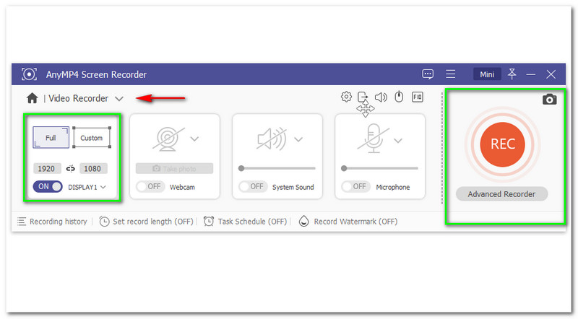Open the hamburger menu in title bar
The width and height of the screenshot is (578, 319).
tap(450, 74)
